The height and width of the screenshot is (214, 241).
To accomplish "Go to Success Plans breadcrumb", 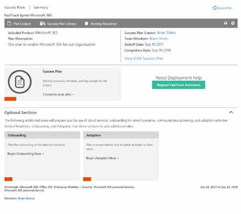I will pyautogui.click(x=15, y=7).
